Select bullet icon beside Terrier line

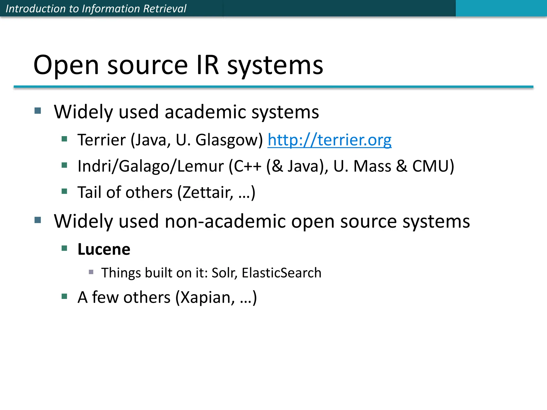tap(64, 139)
